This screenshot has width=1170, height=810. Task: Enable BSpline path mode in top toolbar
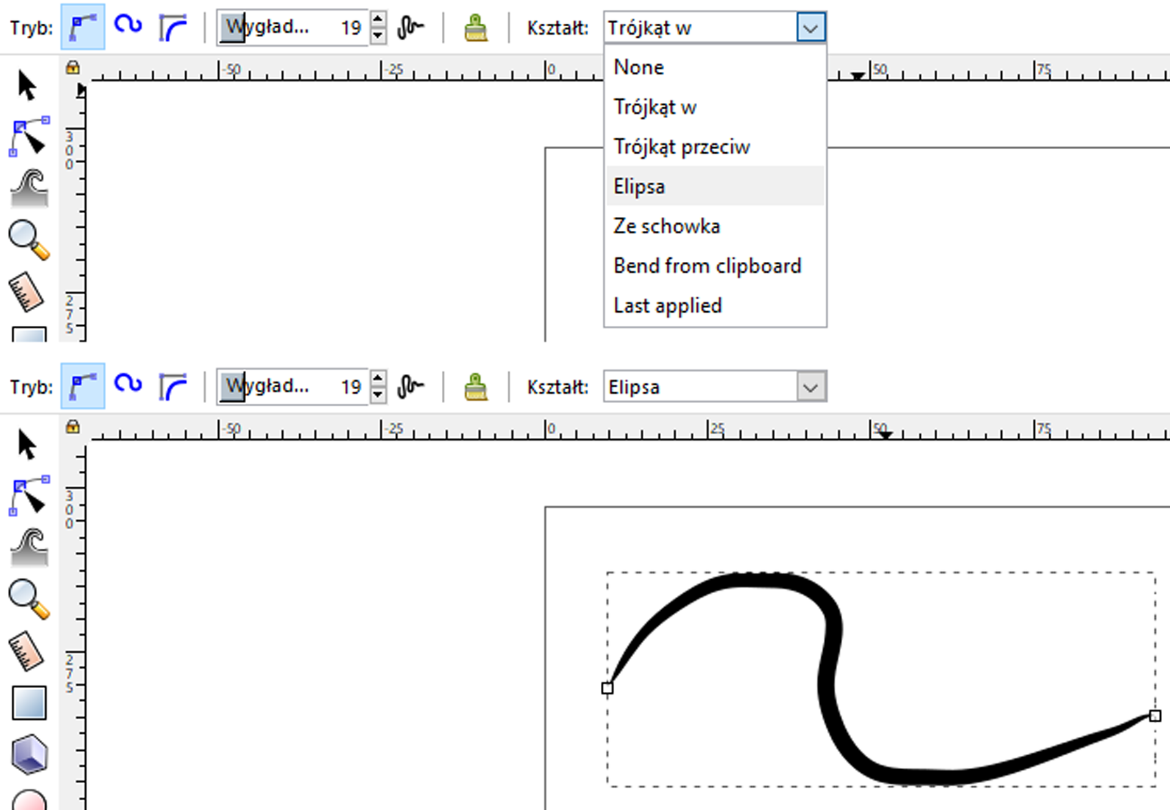click(x=173, y=28)
